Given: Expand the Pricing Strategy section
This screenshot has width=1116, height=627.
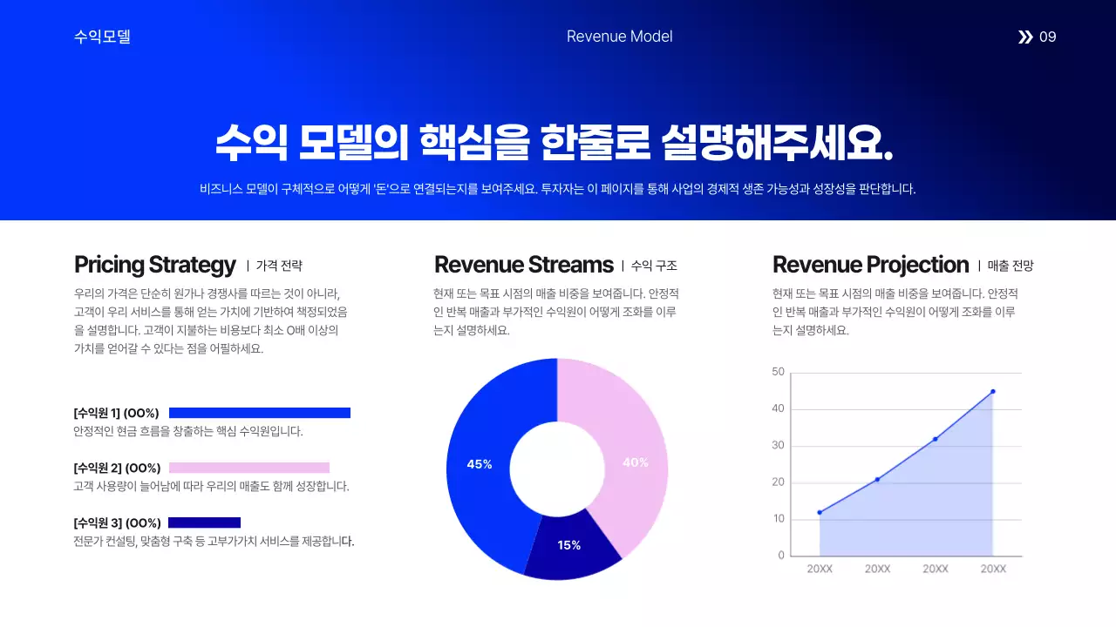Looking at the screenshot, I should coord(154,265).
